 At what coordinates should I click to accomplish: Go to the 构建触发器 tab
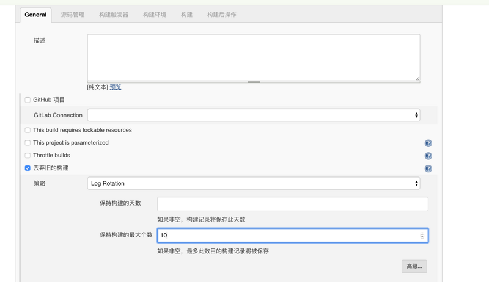[x=114, y=15]
